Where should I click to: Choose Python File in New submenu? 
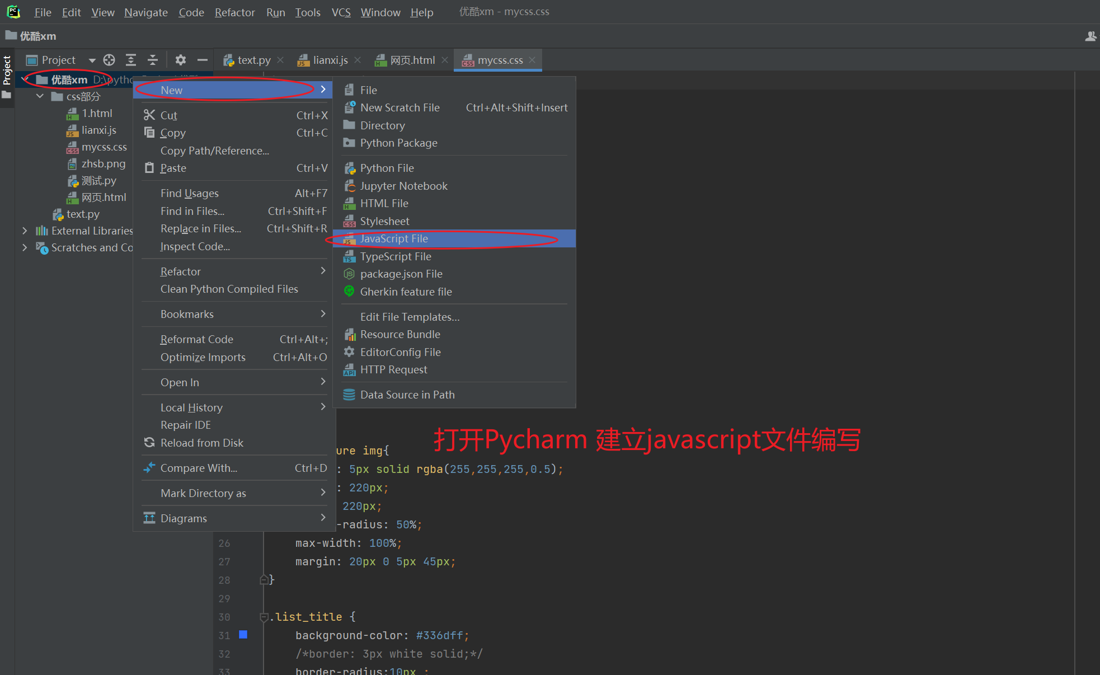pyautogui.click(x=454, y=168)
